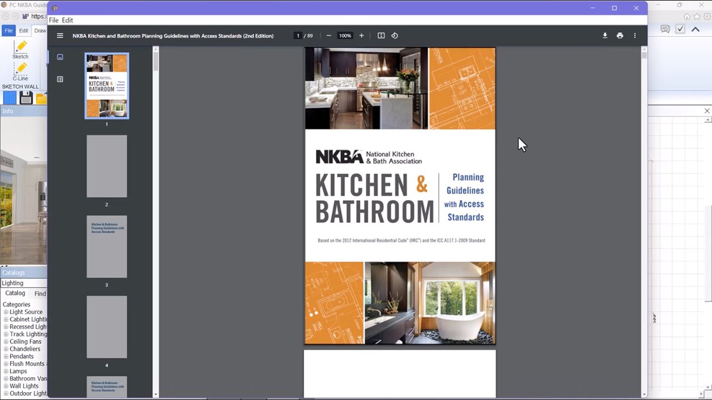The width and height of the screenshot is (712, 400).
Task: Open the settings gear icon
Action: click(706, 17)
